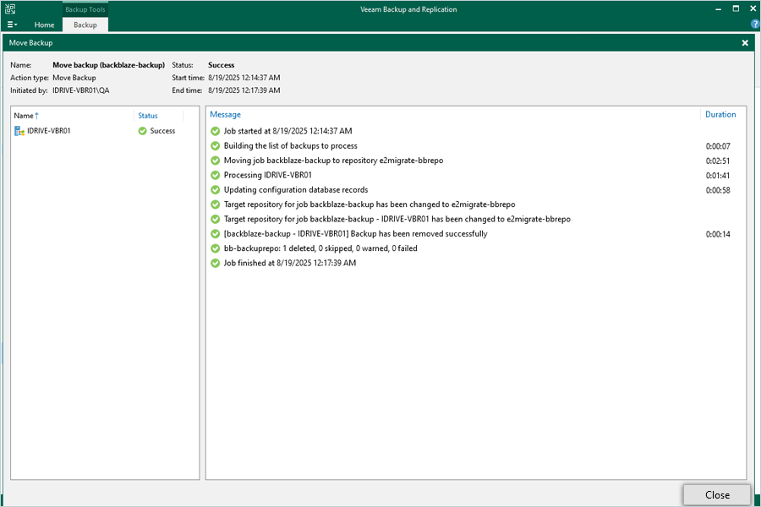The height and width of the screenshot is (507, 761).
Task: Click the Duration column header
Action: click(720, 115)
